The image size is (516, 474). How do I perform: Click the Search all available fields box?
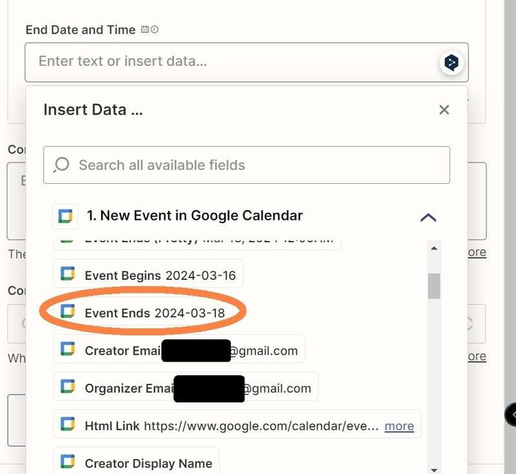[x=246, y=165]
